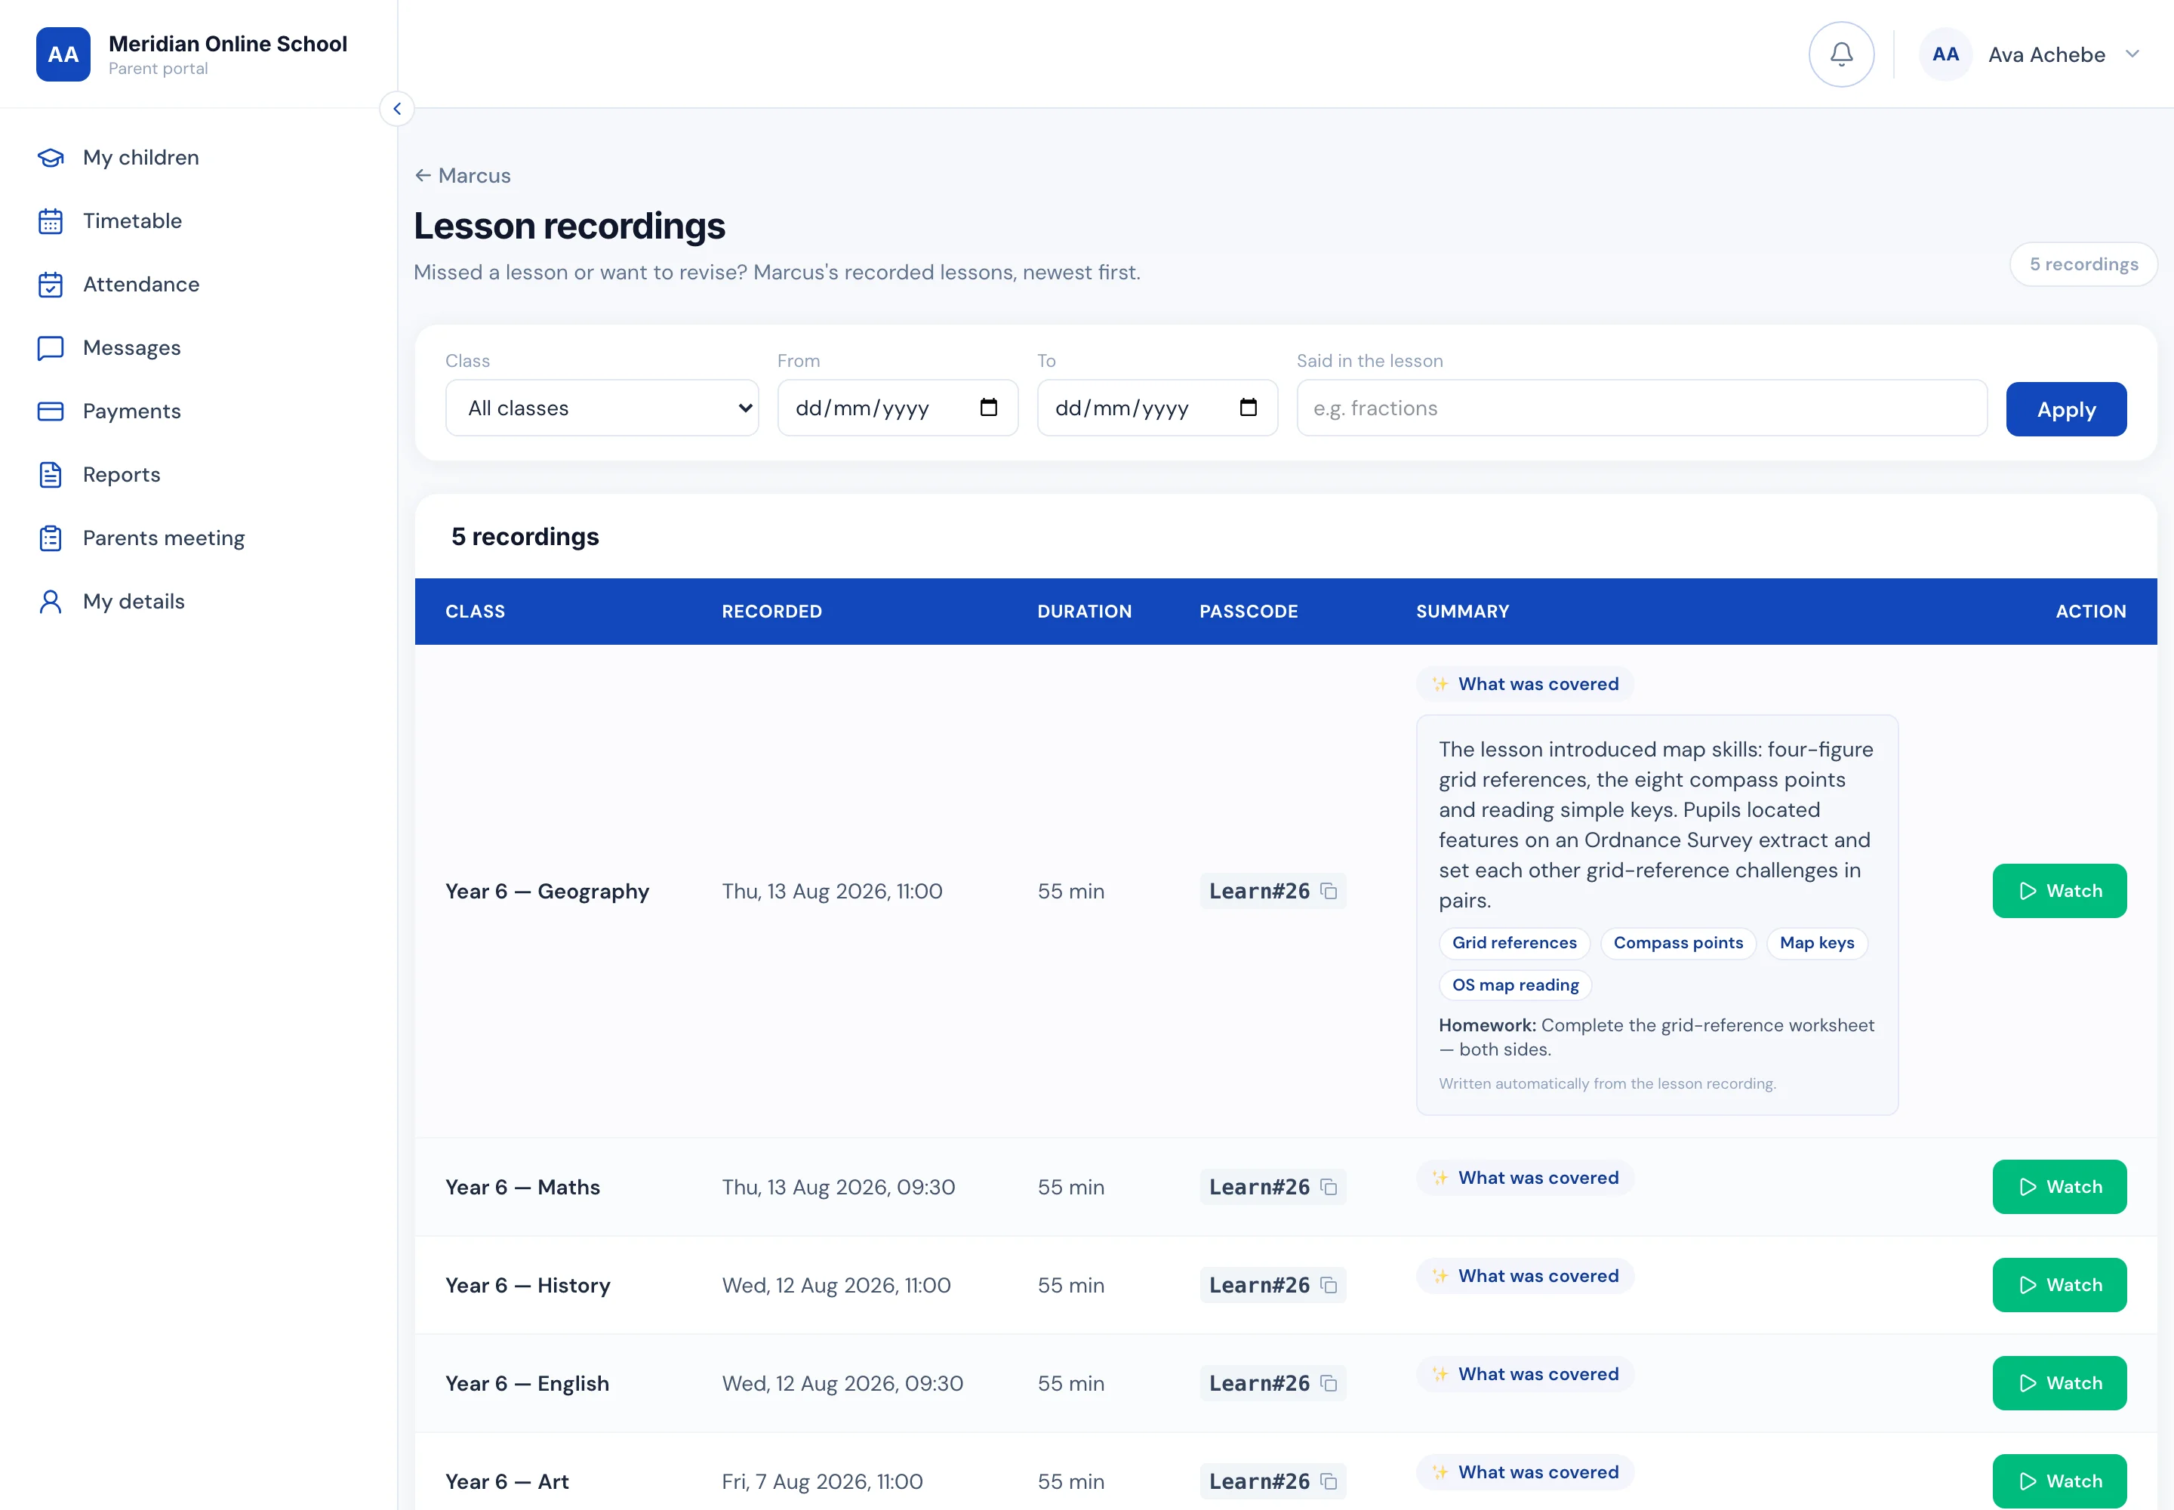
Task: Click the Duration column header
Action: click(x=1084, y=612)
